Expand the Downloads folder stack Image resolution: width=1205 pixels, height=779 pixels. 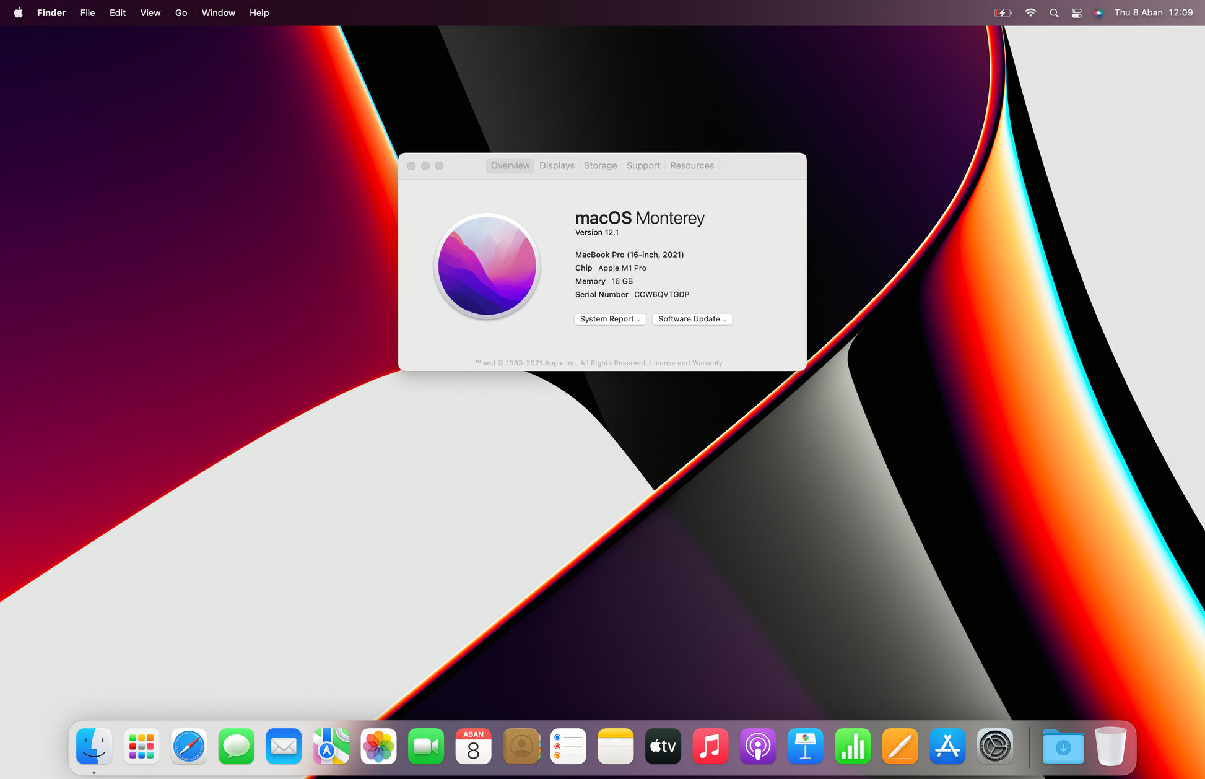click(x=1063, y=747)
